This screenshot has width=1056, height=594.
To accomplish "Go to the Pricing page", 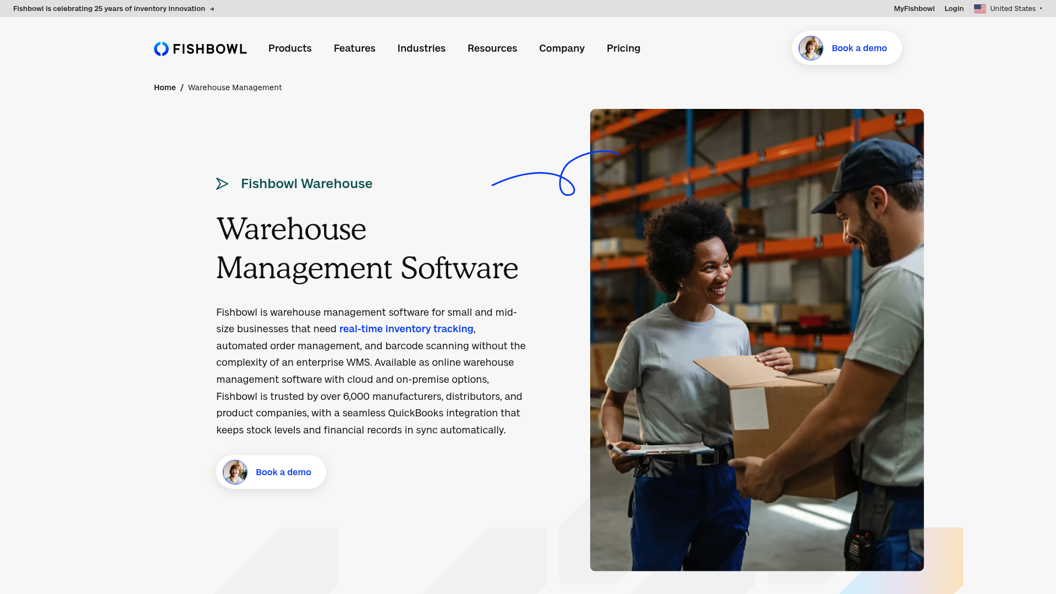I will 623,48.
